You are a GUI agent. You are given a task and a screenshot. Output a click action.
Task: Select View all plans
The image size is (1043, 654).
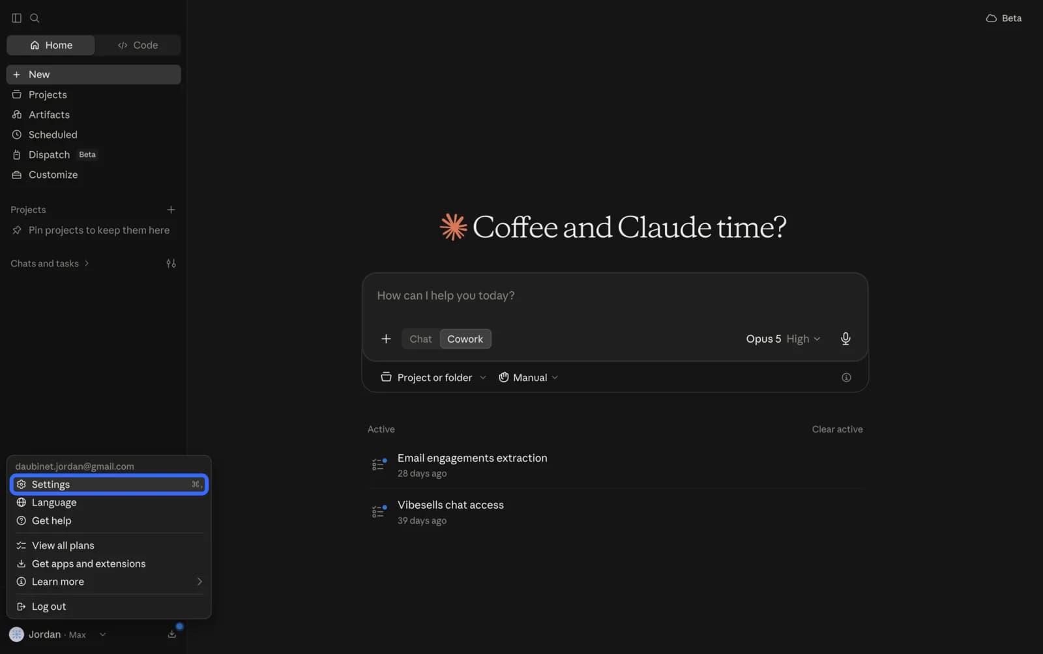tap(109, 546)
